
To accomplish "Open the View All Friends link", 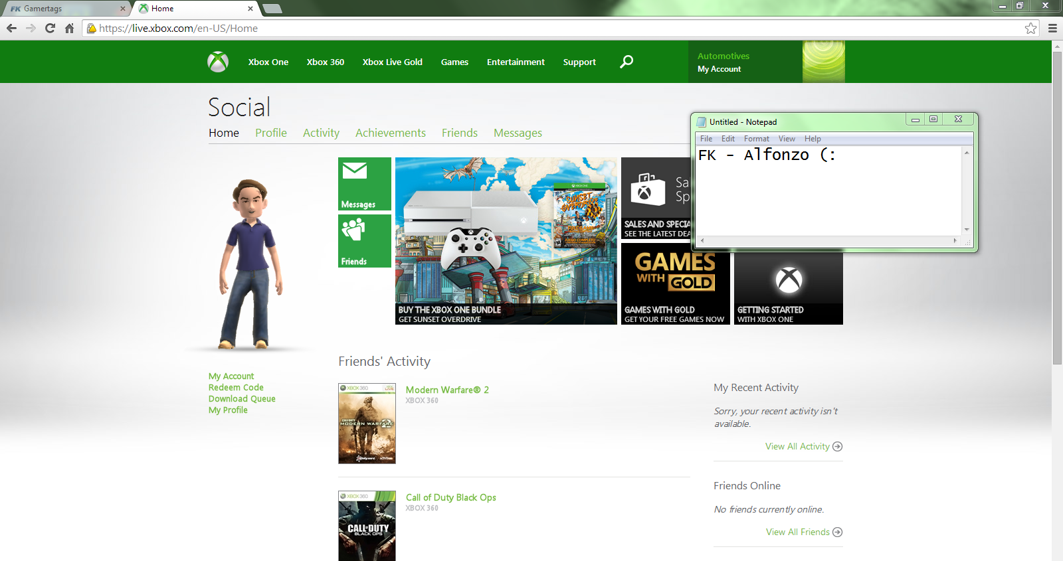I will pyautogui.click(x=798, y=532).
